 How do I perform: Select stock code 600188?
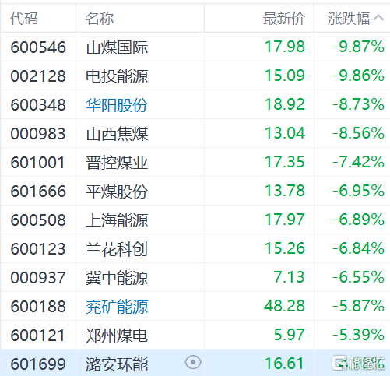(x=38, y=307)
